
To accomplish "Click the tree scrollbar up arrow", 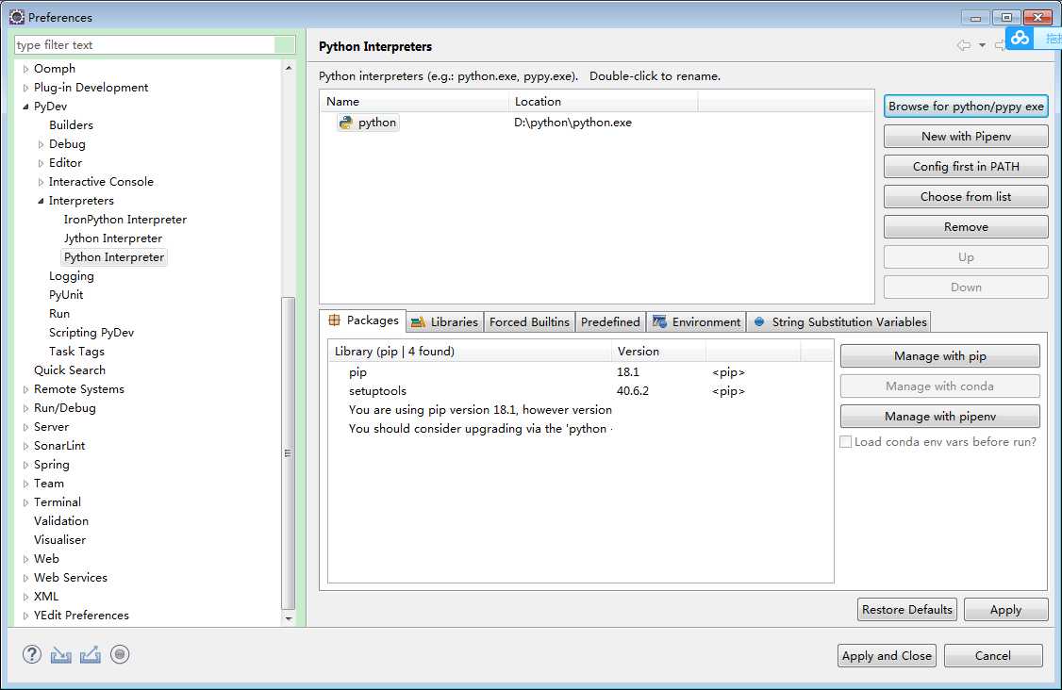I will pyautogui.click(x=289, y=68).
